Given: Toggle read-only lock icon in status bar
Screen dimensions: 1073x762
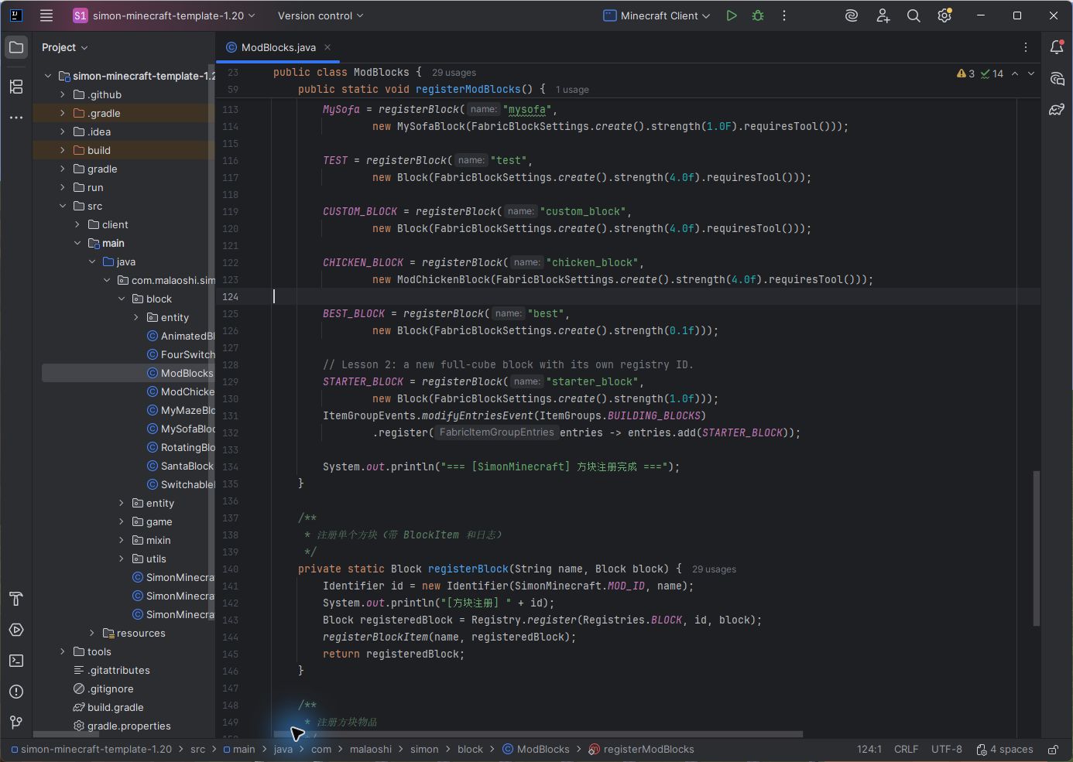Looking at the screenshot, I should 1053,750.
